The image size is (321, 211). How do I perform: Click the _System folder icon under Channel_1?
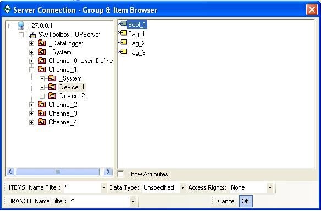click(52, 78)
